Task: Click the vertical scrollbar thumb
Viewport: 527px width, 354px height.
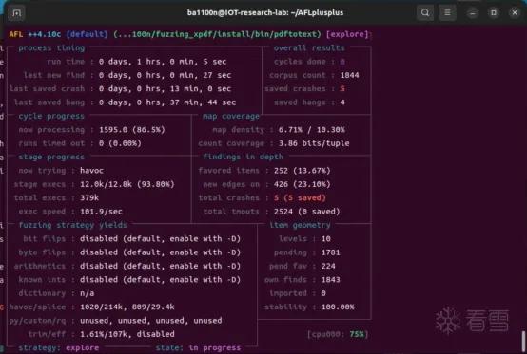Action: [523, 341]
